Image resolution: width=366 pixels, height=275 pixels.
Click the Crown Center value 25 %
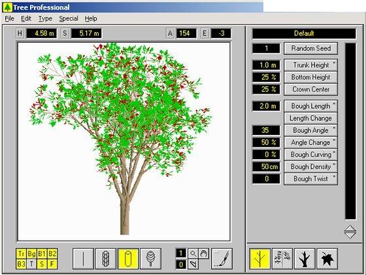266,89
